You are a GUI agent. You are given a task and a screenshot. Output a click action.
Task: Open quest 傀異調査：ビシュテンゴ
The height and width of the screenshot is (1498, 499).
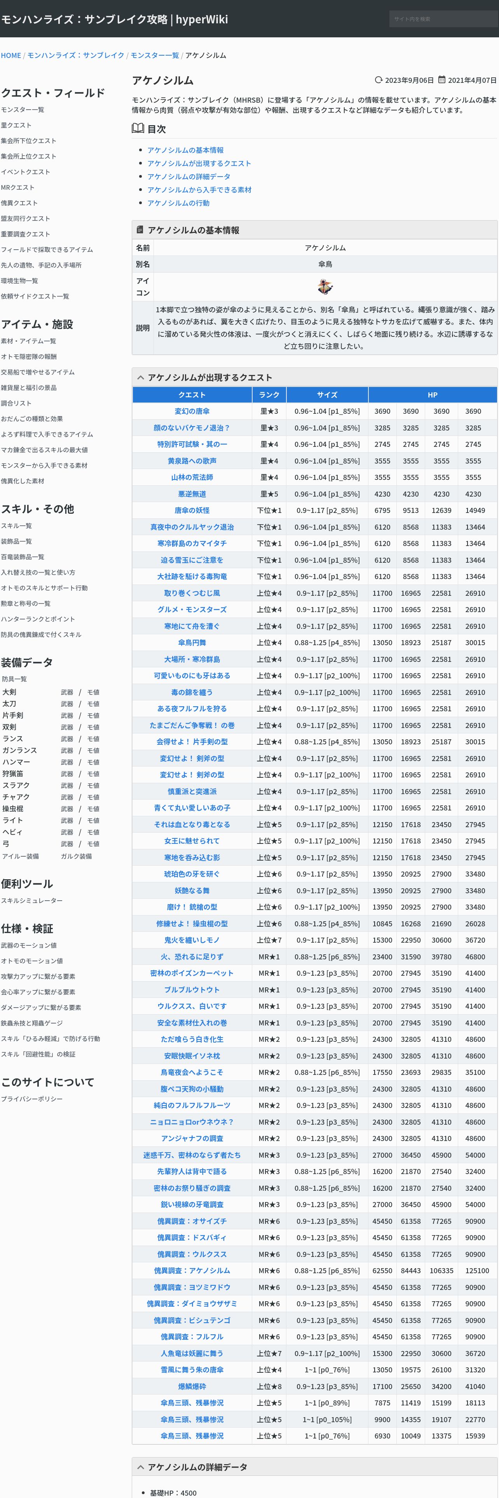click(192, 1320)
